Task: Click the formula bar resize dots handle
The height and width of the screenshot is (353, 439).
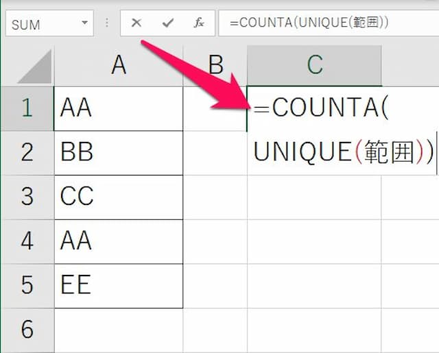Action: tap(107, 23)
